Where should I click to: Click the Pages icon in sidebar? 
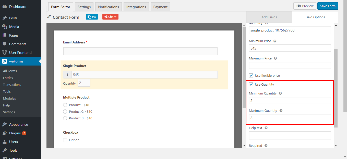pyautogui.click(x=4, y=35)
